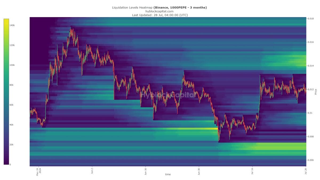The image size is (320, 180).
Task: Click the color scale legend bar
Action: click(x=6, y=91)
